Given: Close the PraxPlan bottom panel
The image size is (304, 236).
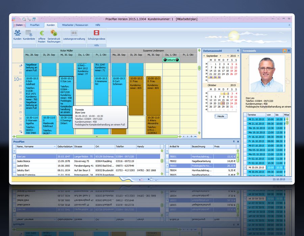Looking at the screenshot, I should click(238, 142).
